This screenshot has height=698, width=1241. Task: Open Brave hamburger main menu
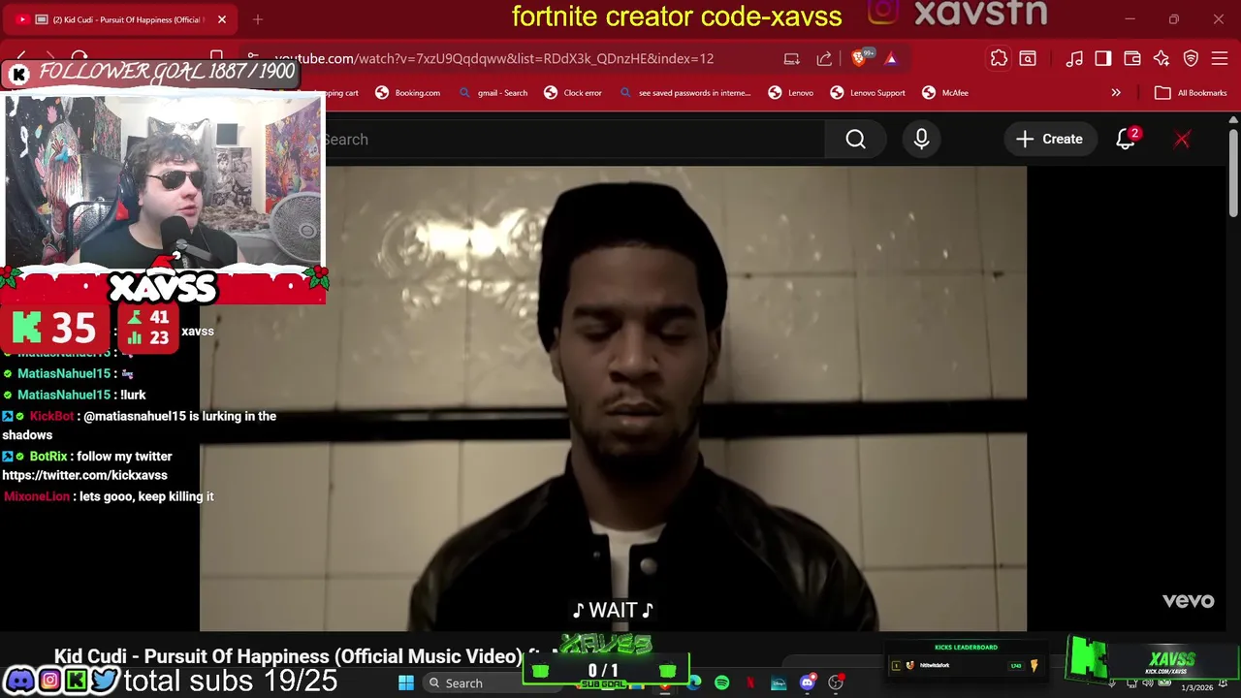pos(1221,58)
